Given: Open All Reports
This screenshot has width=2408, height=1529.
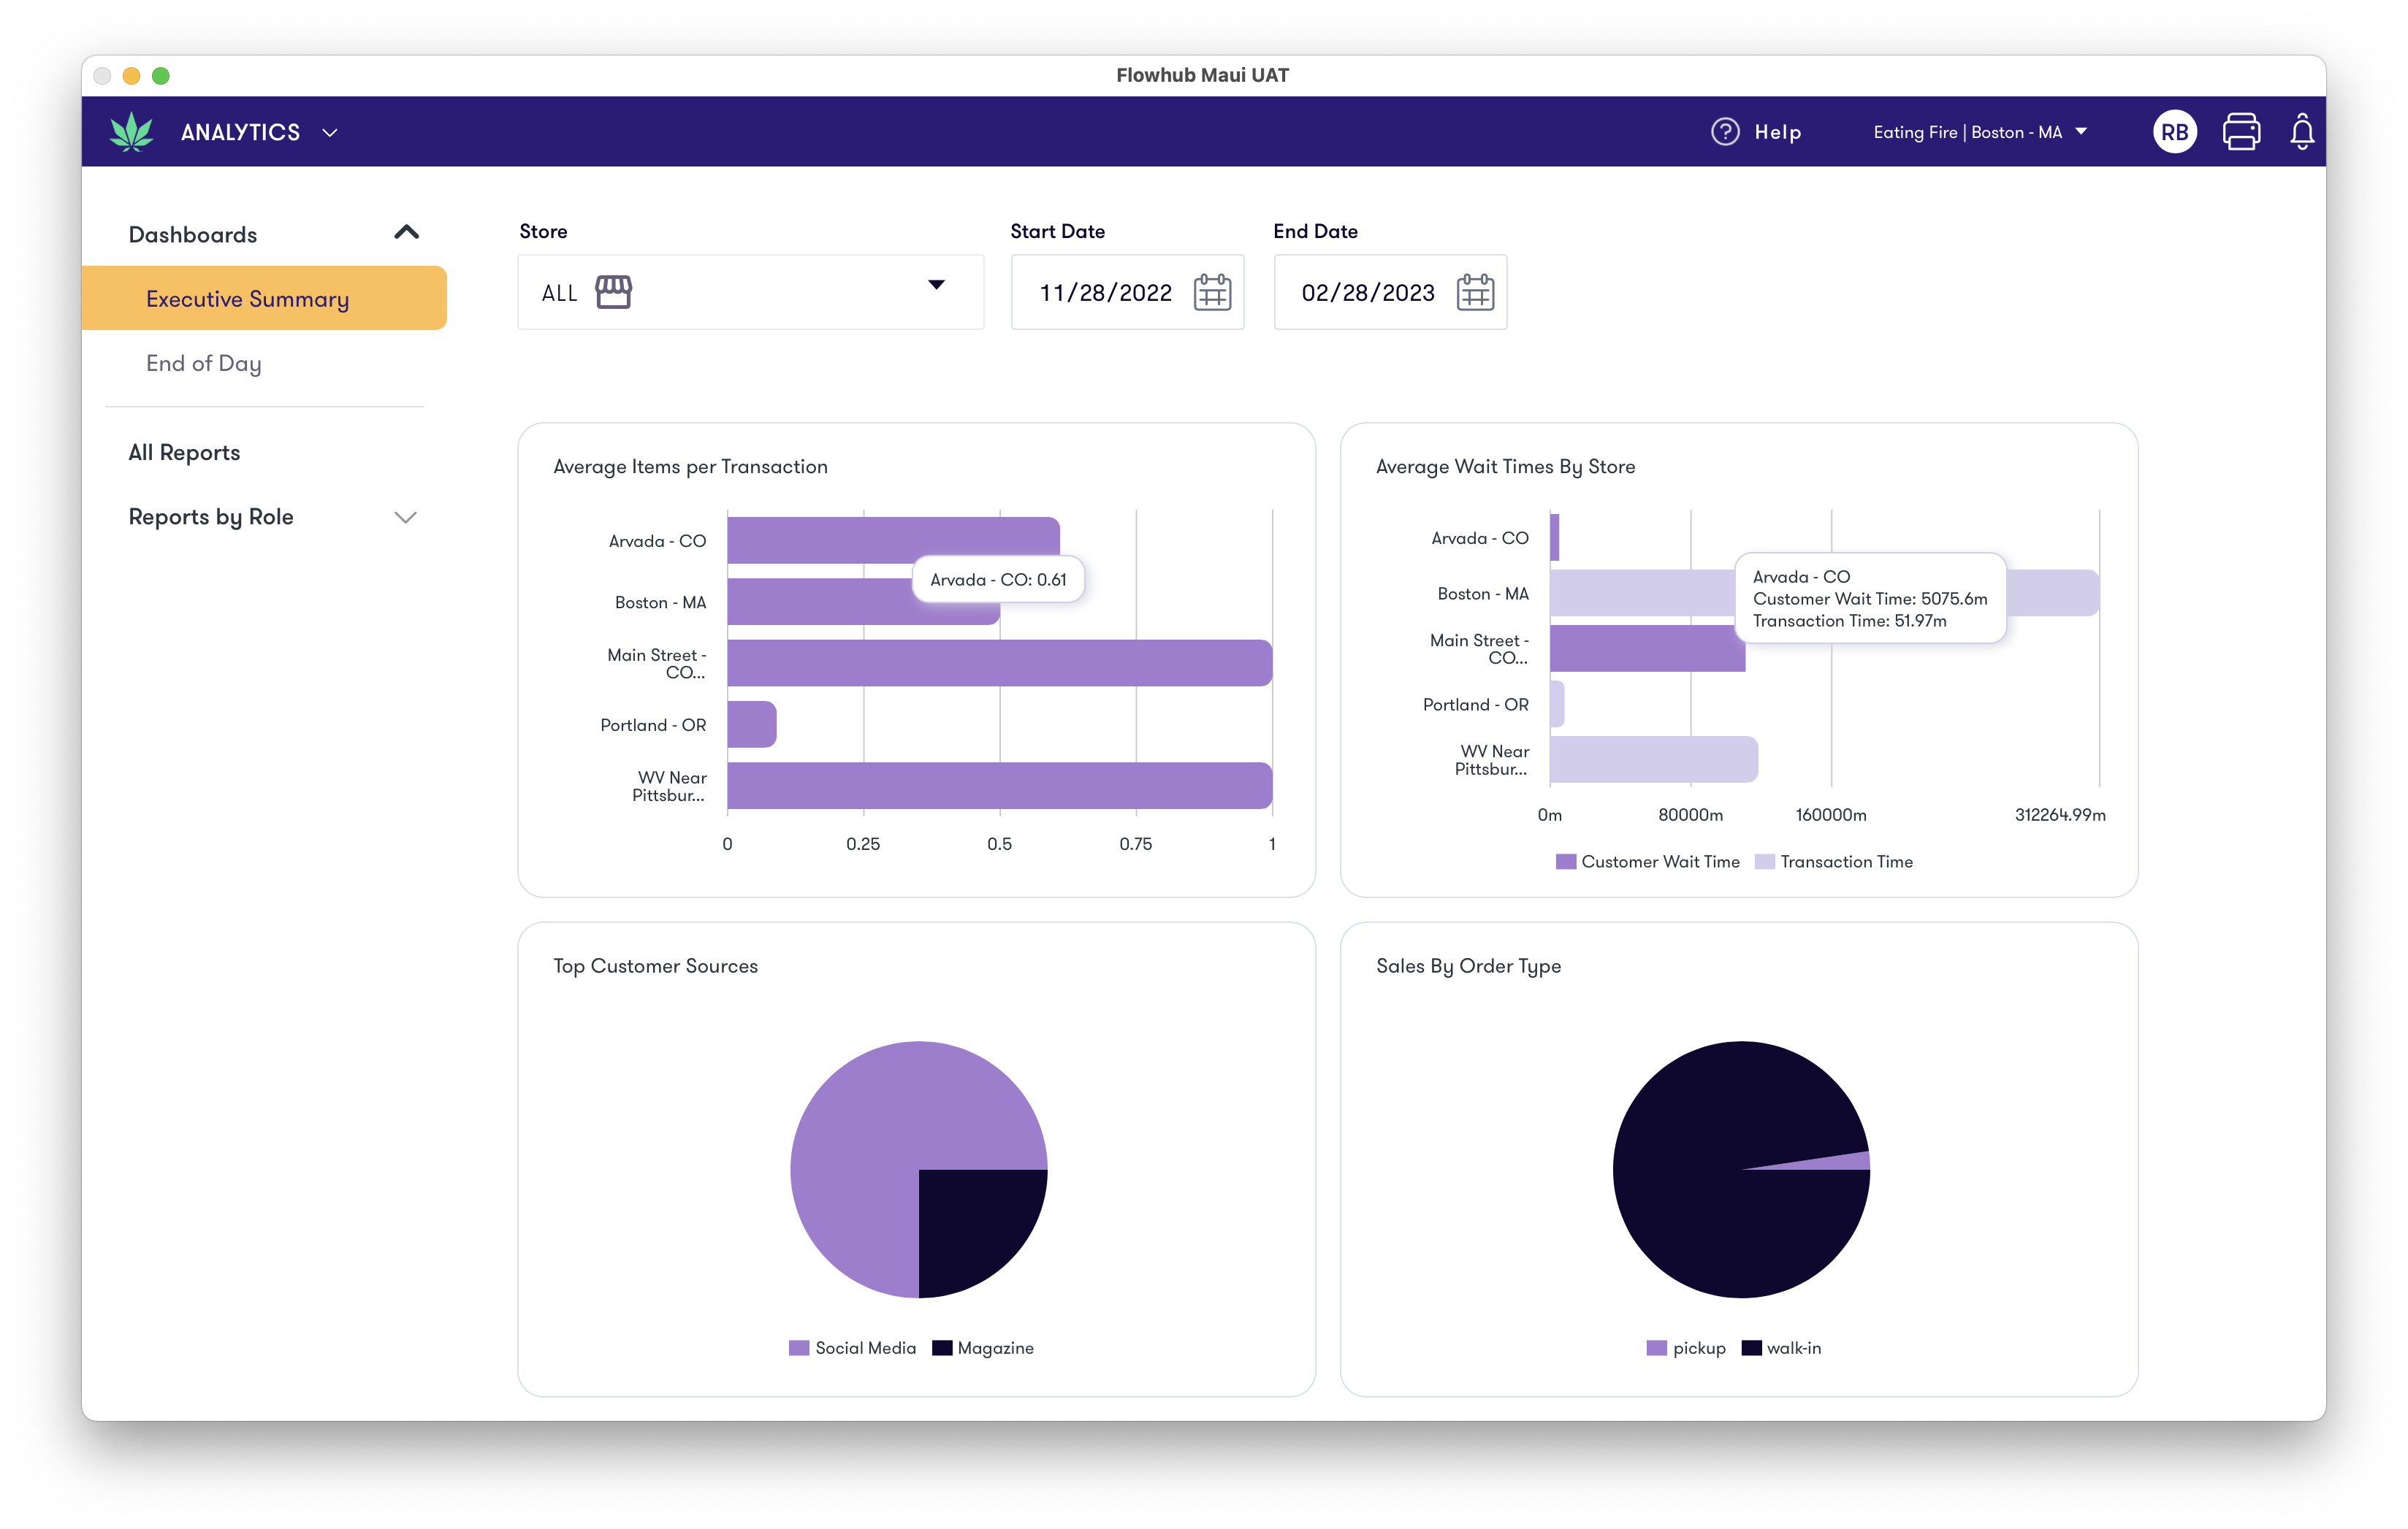Looking at the screenshot, I should pos(184,453).
